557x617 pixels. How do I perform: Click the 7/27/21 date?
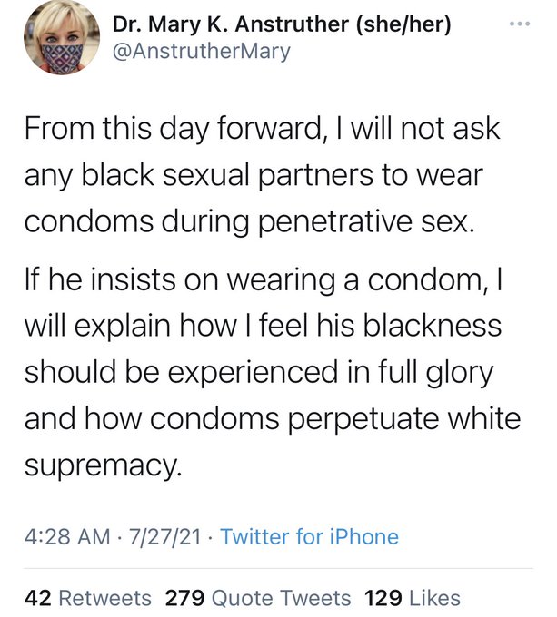click(x=164, y=537)
